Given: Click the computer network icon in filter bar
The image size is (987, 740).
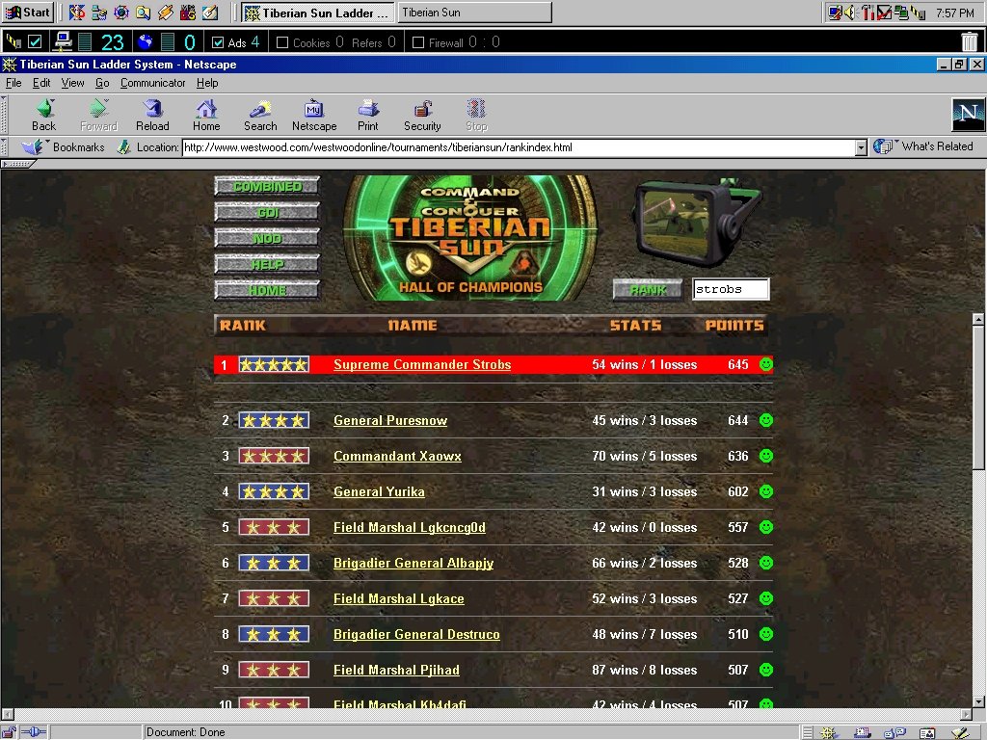Looking at the screenshot, I should (x=63, y=41).
